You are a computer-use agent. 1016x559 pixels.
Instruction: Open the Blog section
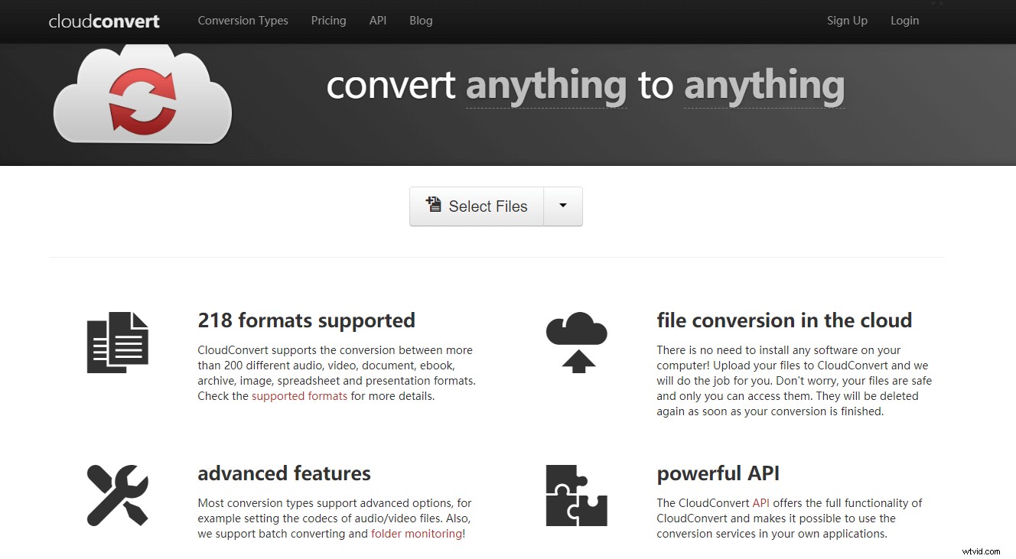pyautogui.click(x=421, y=21)
